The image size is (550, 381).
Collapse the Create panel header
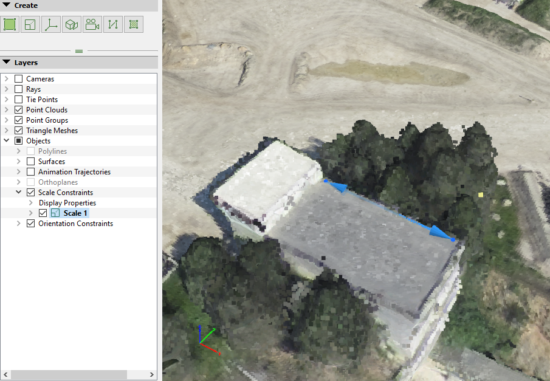(6, 5)
